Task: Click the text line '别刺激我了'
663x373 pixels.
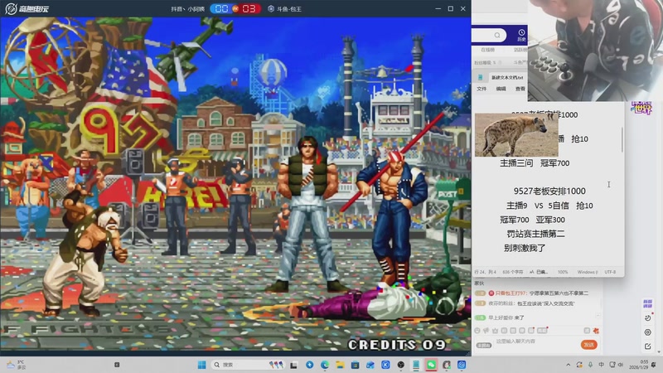Action: click(525, 248)
